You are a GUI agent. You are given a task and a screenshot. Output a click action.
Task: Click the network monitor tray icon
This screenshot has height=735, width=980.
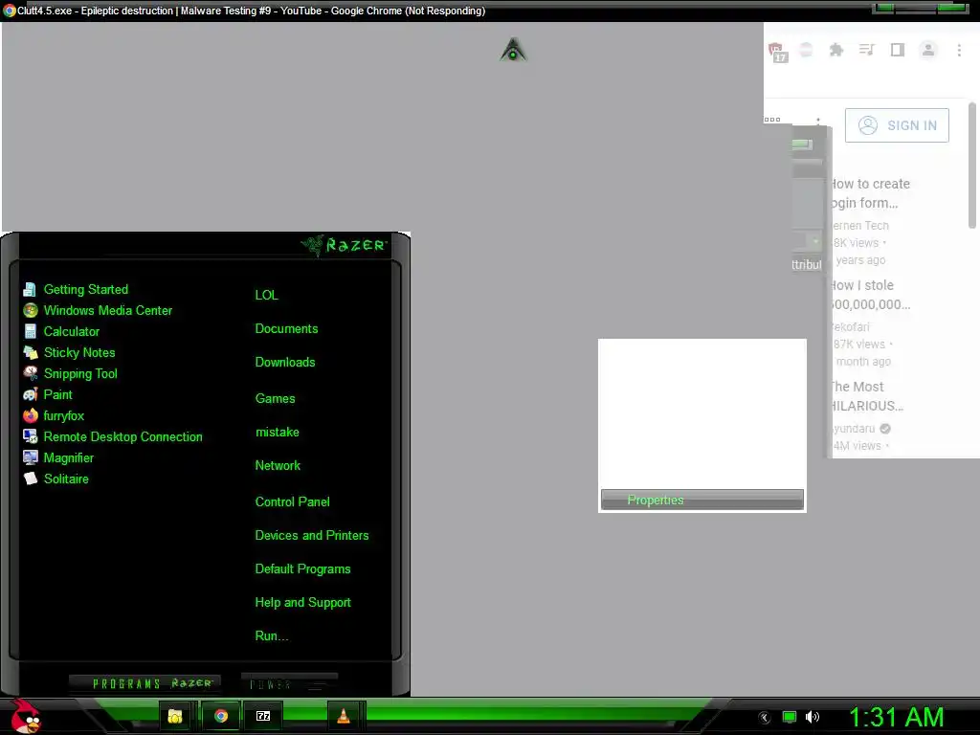coord(790,718)
